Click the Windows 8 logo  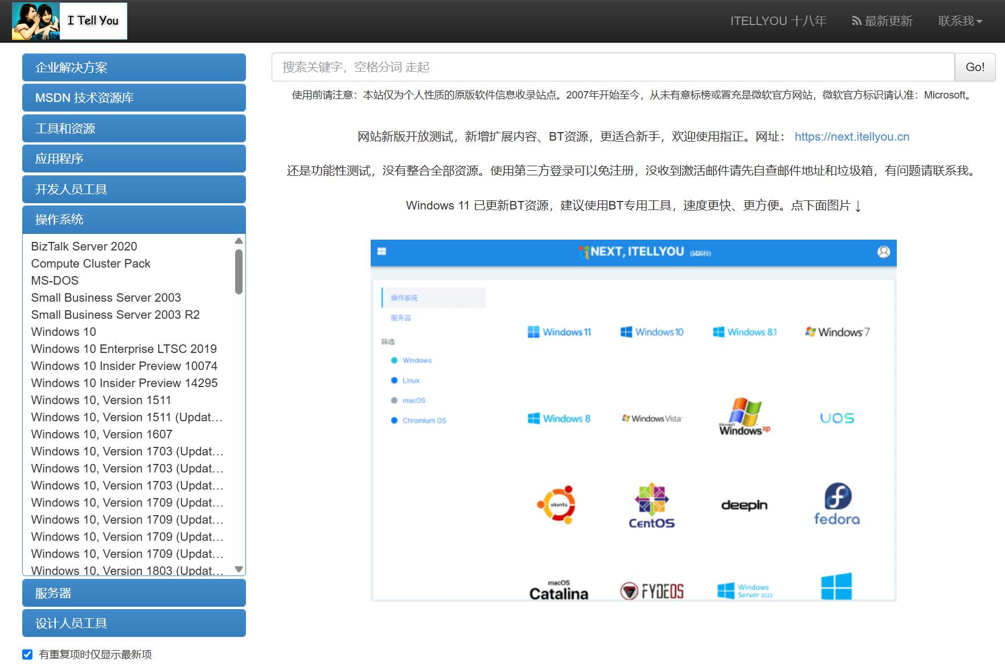(559, 418)
